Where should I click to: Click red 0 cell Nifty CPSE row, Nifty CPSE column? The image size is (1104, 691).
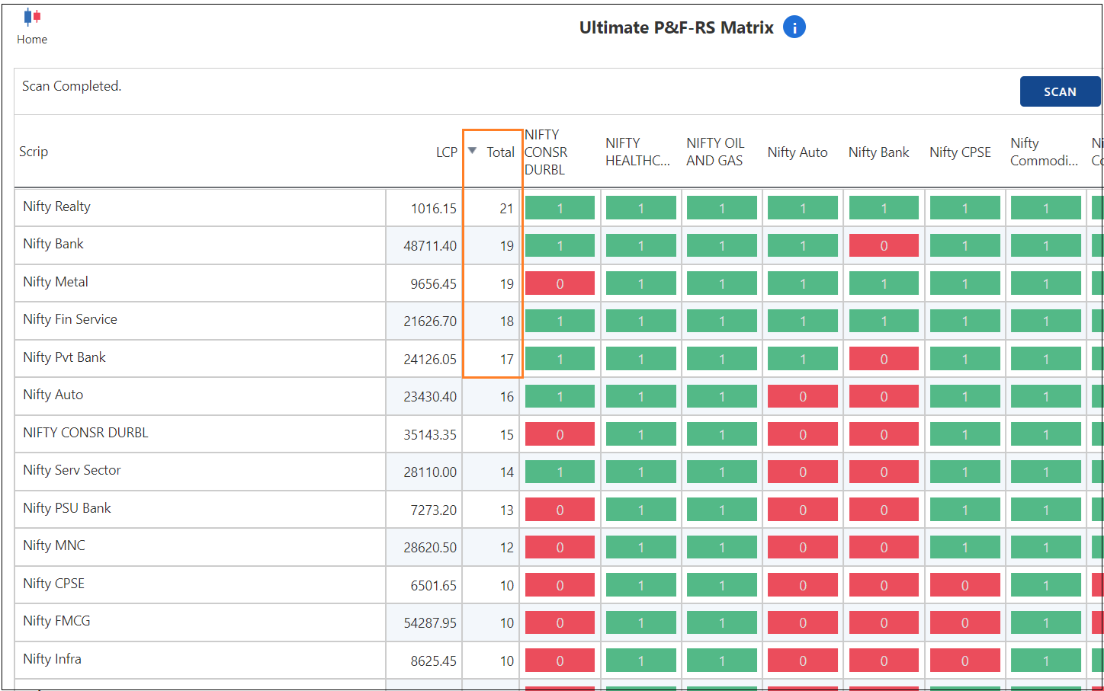click(964, 585)
